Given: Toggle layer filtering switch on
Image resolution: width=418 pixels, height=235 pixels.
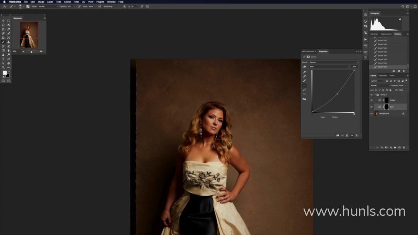Looking at the screenshot, I should click(406, 80).
